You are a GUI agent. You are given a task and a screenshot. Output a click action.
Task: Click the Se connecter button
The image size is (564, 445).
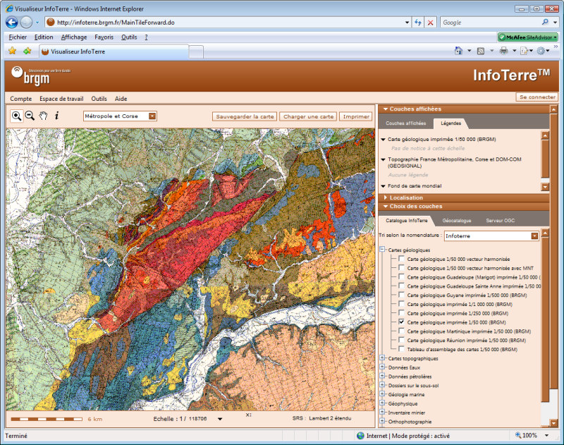click(537, 97)
